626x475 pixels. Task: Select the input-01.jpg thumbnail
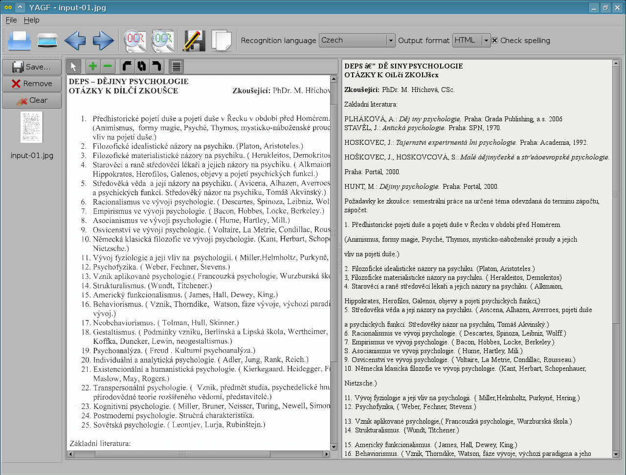pyautogui.click(x=32, y=127)
